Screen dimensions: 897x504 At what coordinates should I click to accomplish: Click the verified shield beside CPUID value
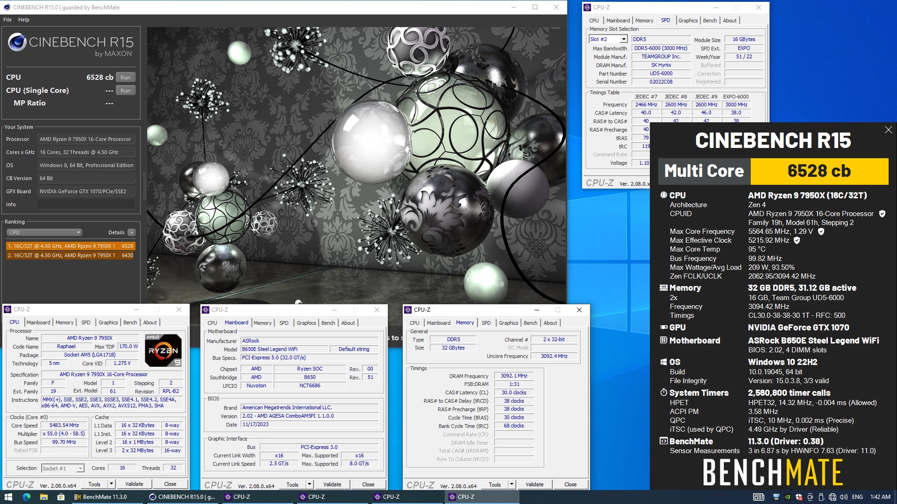point(882,214)
